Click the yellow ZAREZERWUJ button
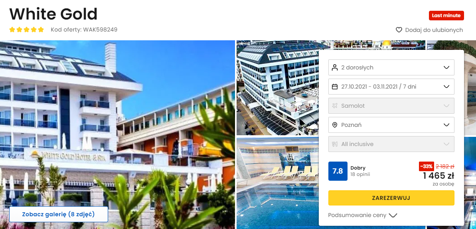The height and width of the screenshot is (229, 476). pos(391,198)
